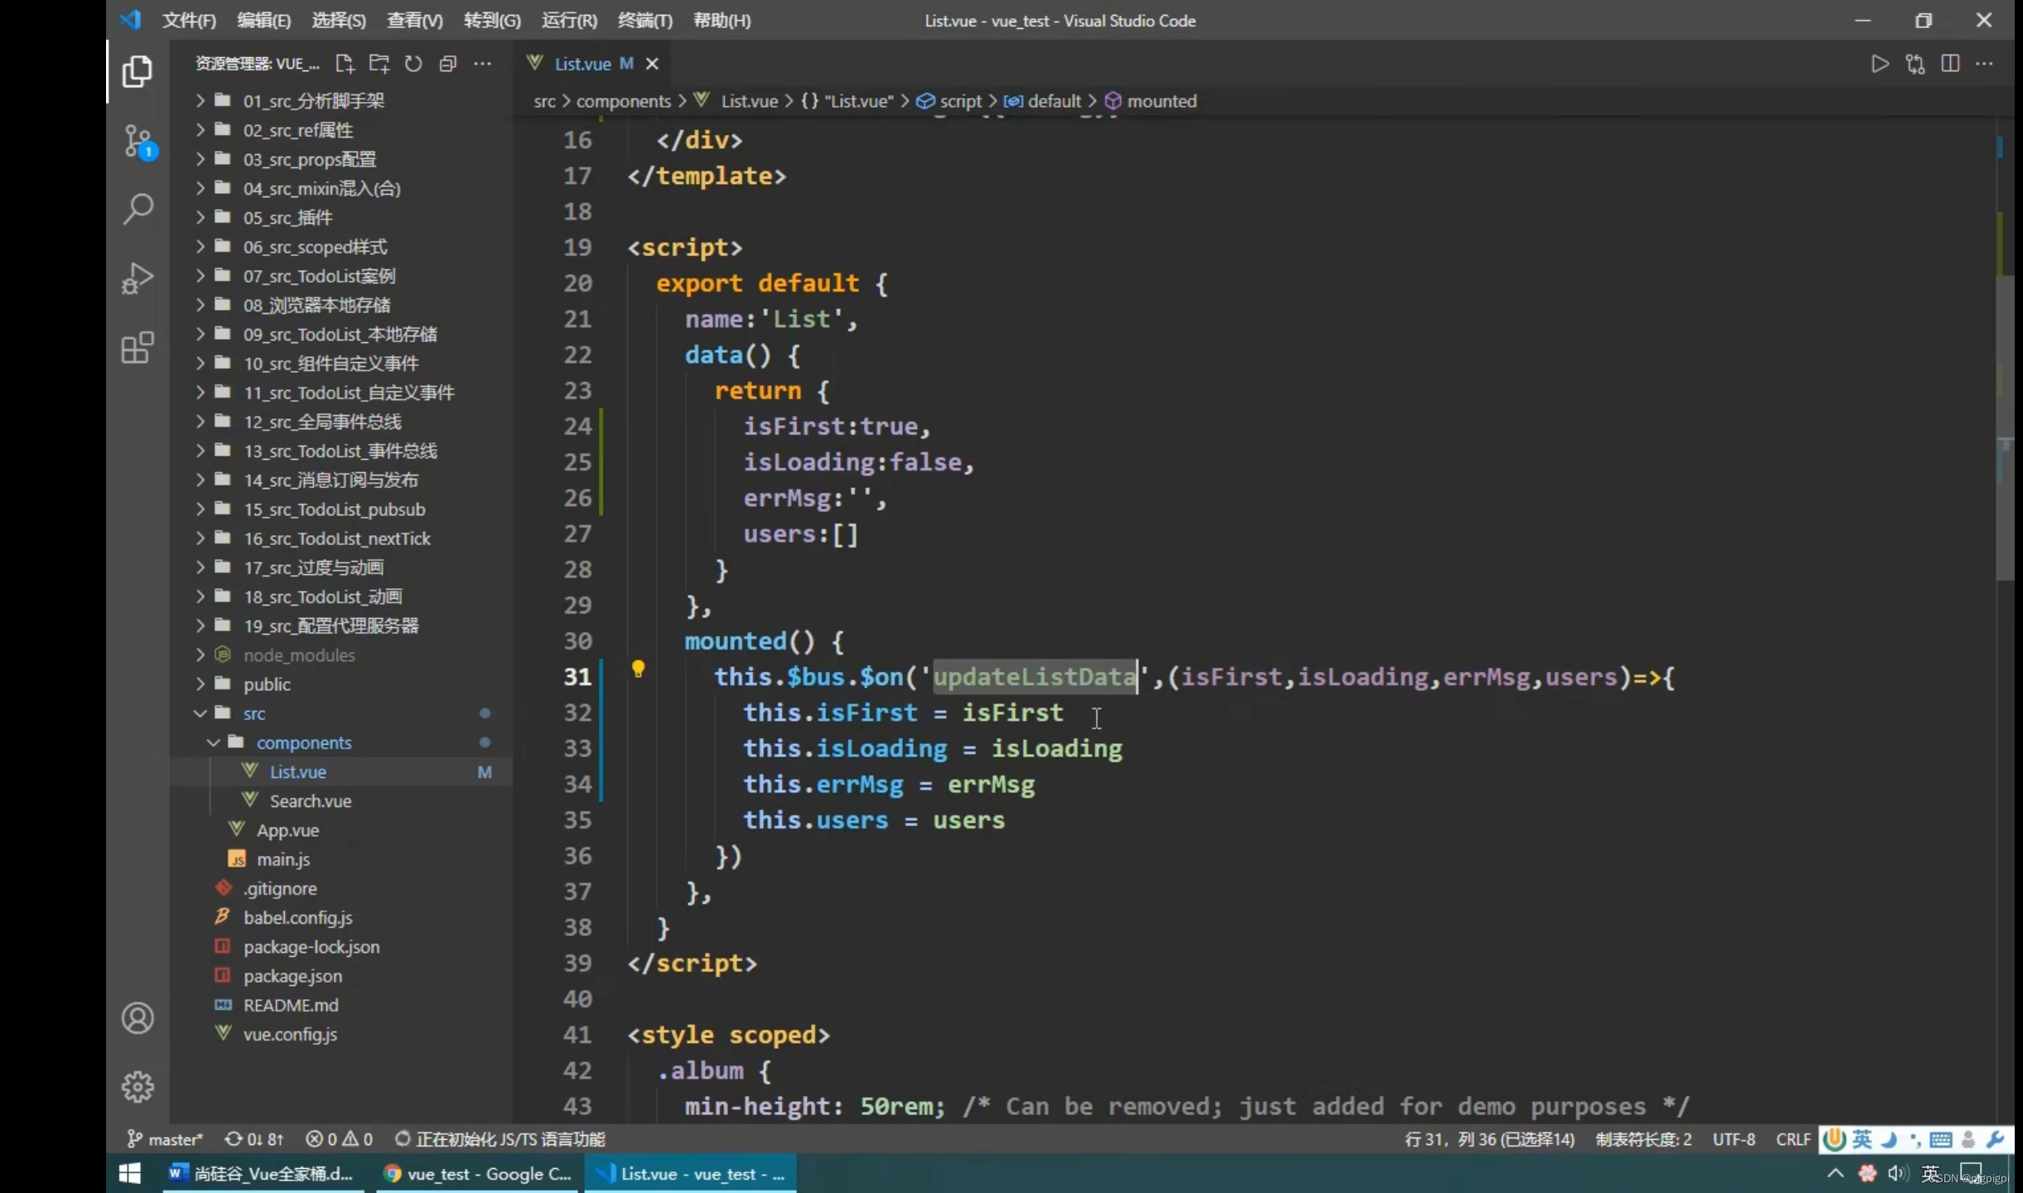Click the Run code play icon
The image size is (2023, 1193).
pos(1880,64)
